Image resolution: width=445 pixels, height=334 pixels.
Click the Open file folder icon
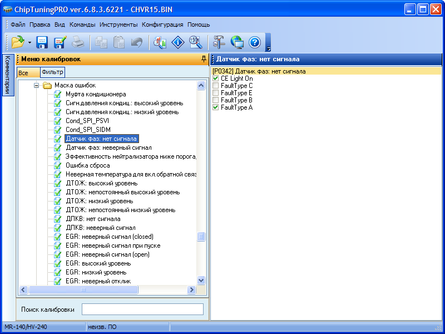tap(17, 42)
